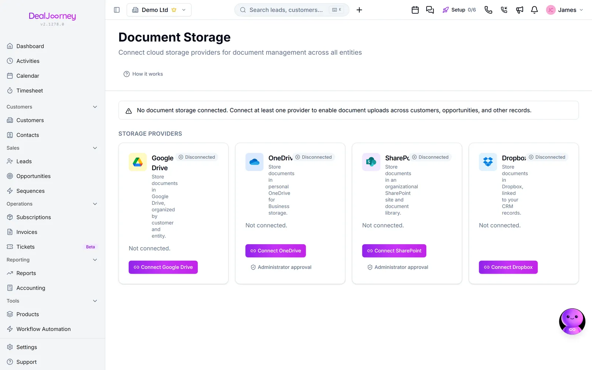Go to Invoices
592x370 pixels.
click(52, 232)
